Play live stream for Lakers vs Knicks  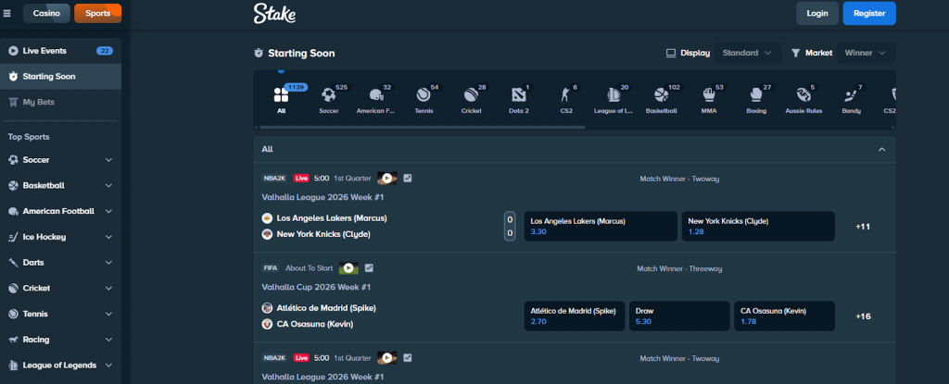click(x=386, y=179)
